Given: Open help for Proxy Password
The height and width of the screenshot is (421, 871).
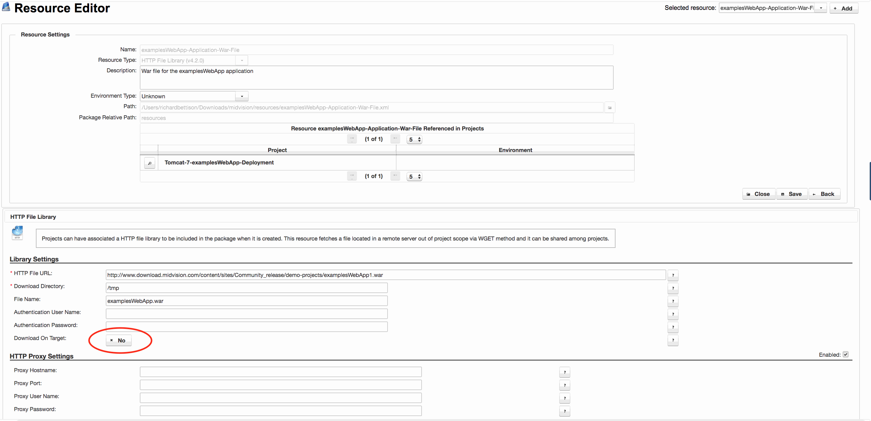Looking at the screenshot, I should pyautogui.click(x=565, y=411).
